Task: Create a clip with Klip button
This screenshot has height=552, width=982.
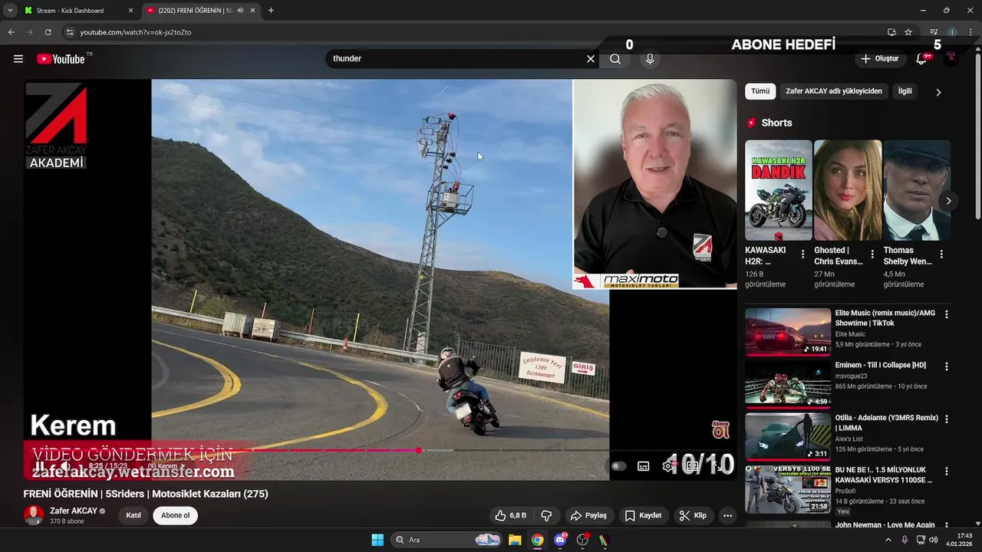Action: (x=693, y=515)
